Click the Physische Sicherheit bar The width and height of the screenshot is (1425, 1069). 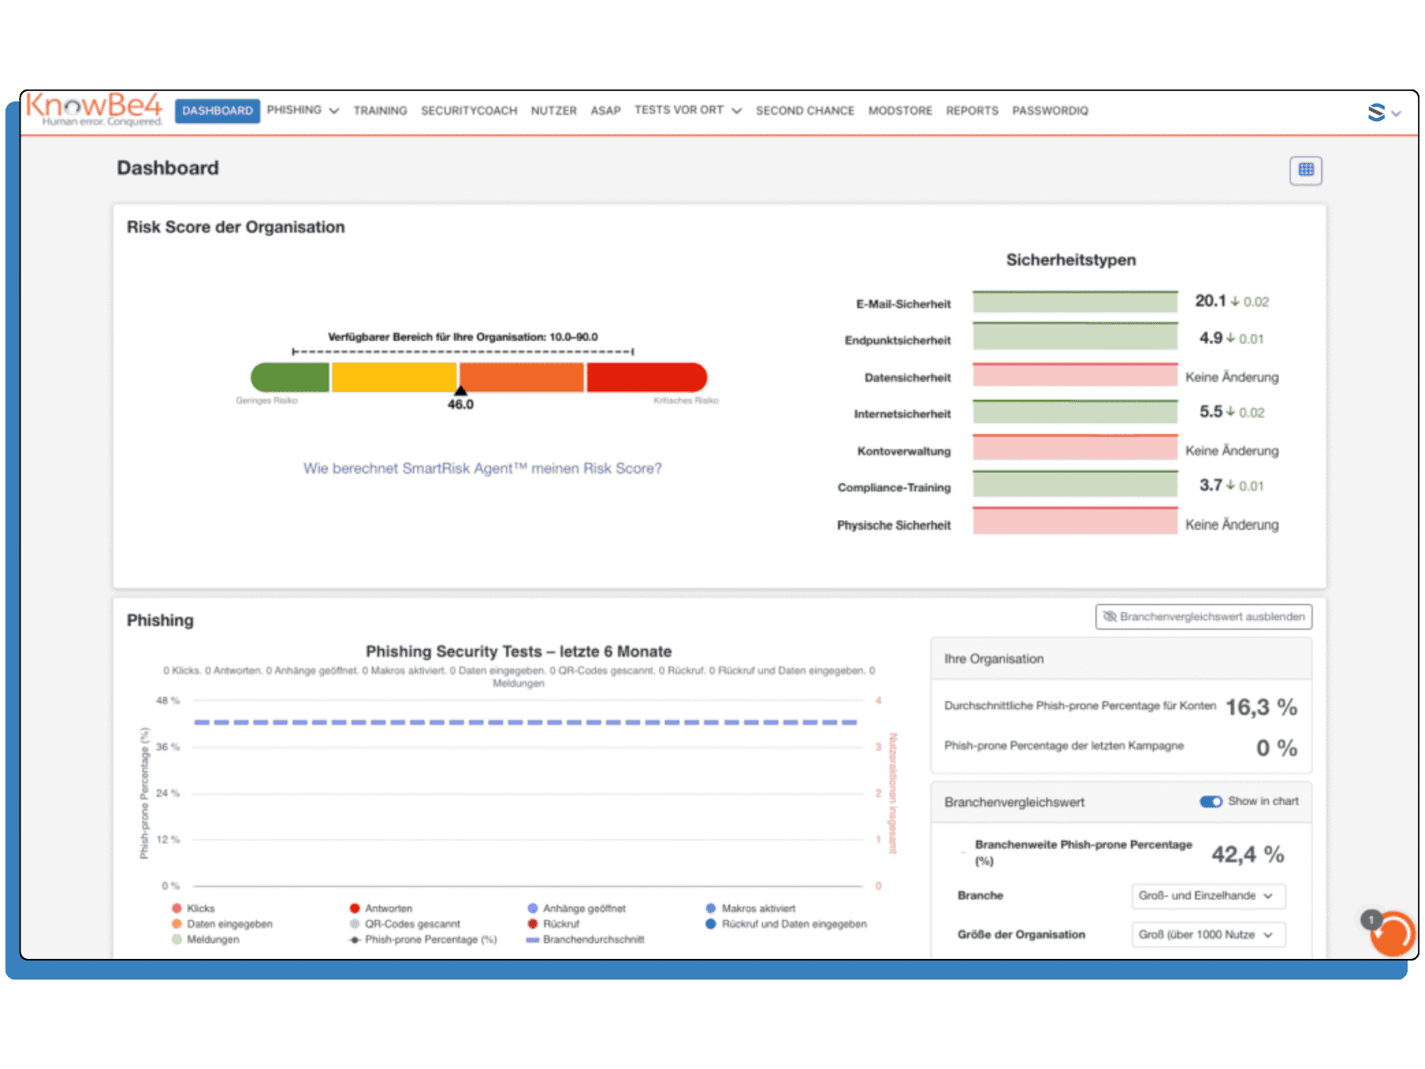click(x=1075, y=521)
